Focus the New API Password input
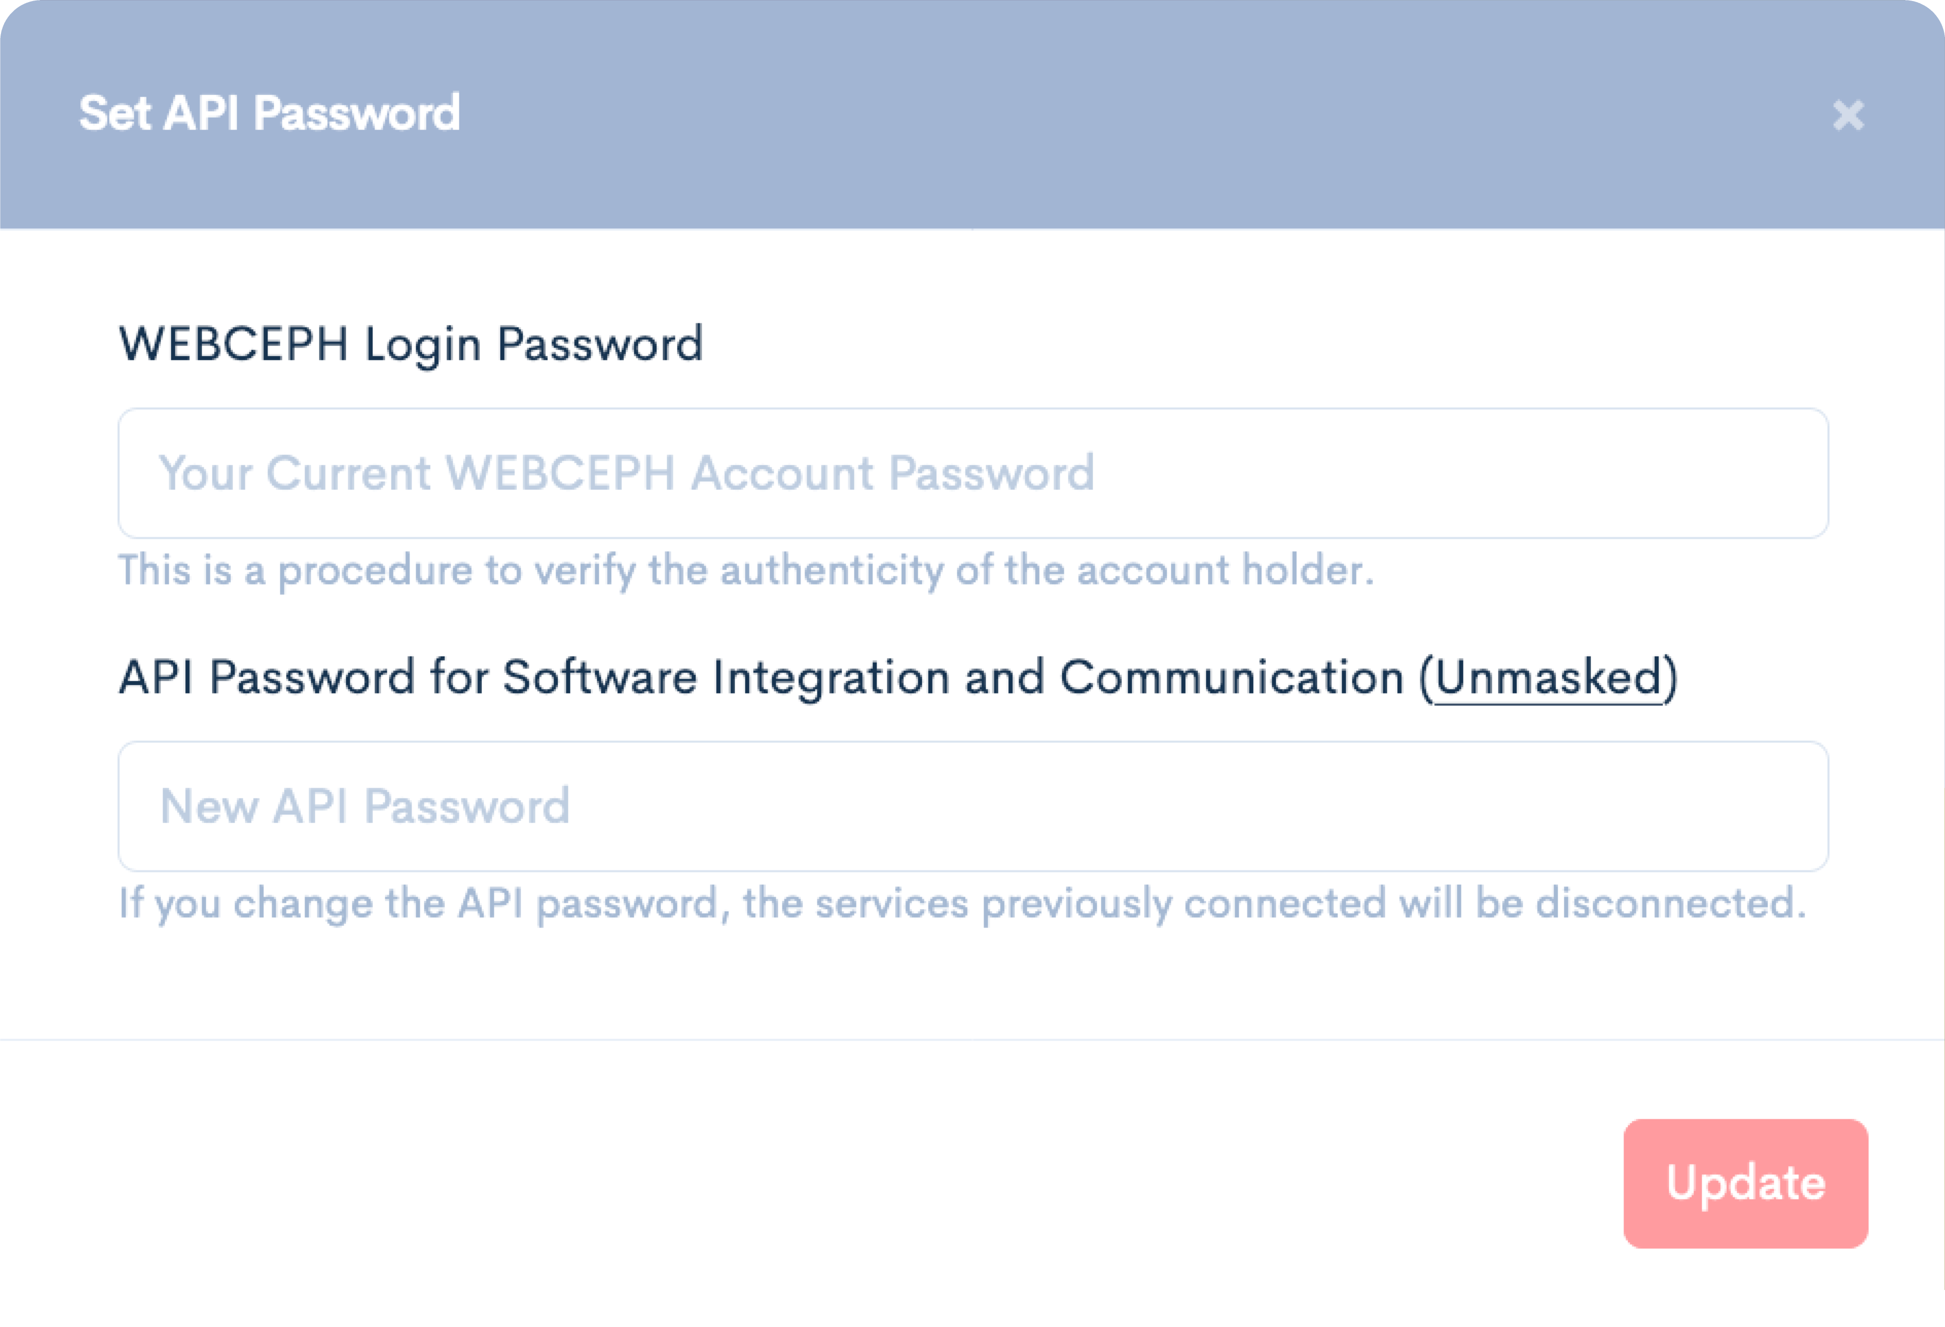The height and width of the screenshot is (1327, 1945). 972,806
